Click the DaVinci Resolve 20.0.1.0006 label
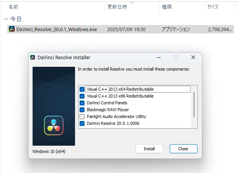Viewport: 238px width, 173px height. tap(113, 123)
